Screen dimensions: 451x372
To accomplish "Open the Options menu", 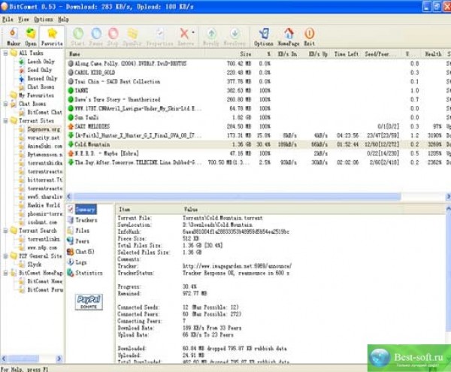I will point(43,20).
